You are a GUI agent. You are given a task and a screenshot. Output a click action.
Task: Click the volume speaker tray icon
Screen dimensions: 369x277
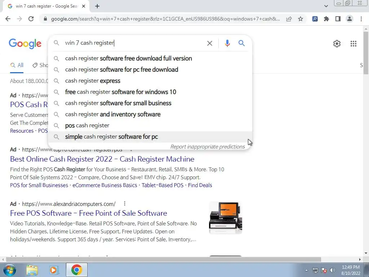(x=333, y=270)
